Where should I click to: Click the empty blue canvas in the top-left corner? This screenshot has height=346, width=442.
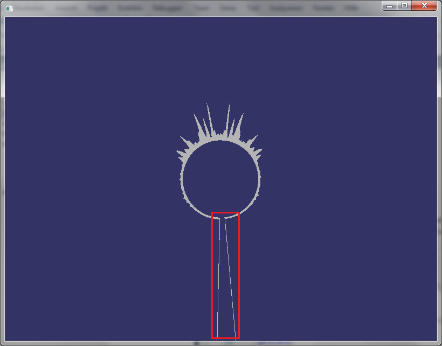(32, 43)
